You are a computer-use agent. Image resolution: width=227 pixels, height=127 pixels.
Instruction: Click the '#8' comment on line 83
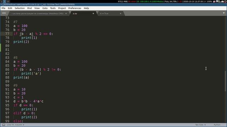tap(15, 58)
